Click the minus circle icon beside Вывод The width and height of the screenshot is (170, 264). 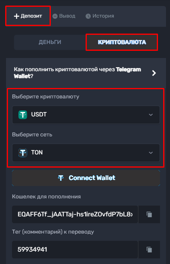tap(55, 16)
